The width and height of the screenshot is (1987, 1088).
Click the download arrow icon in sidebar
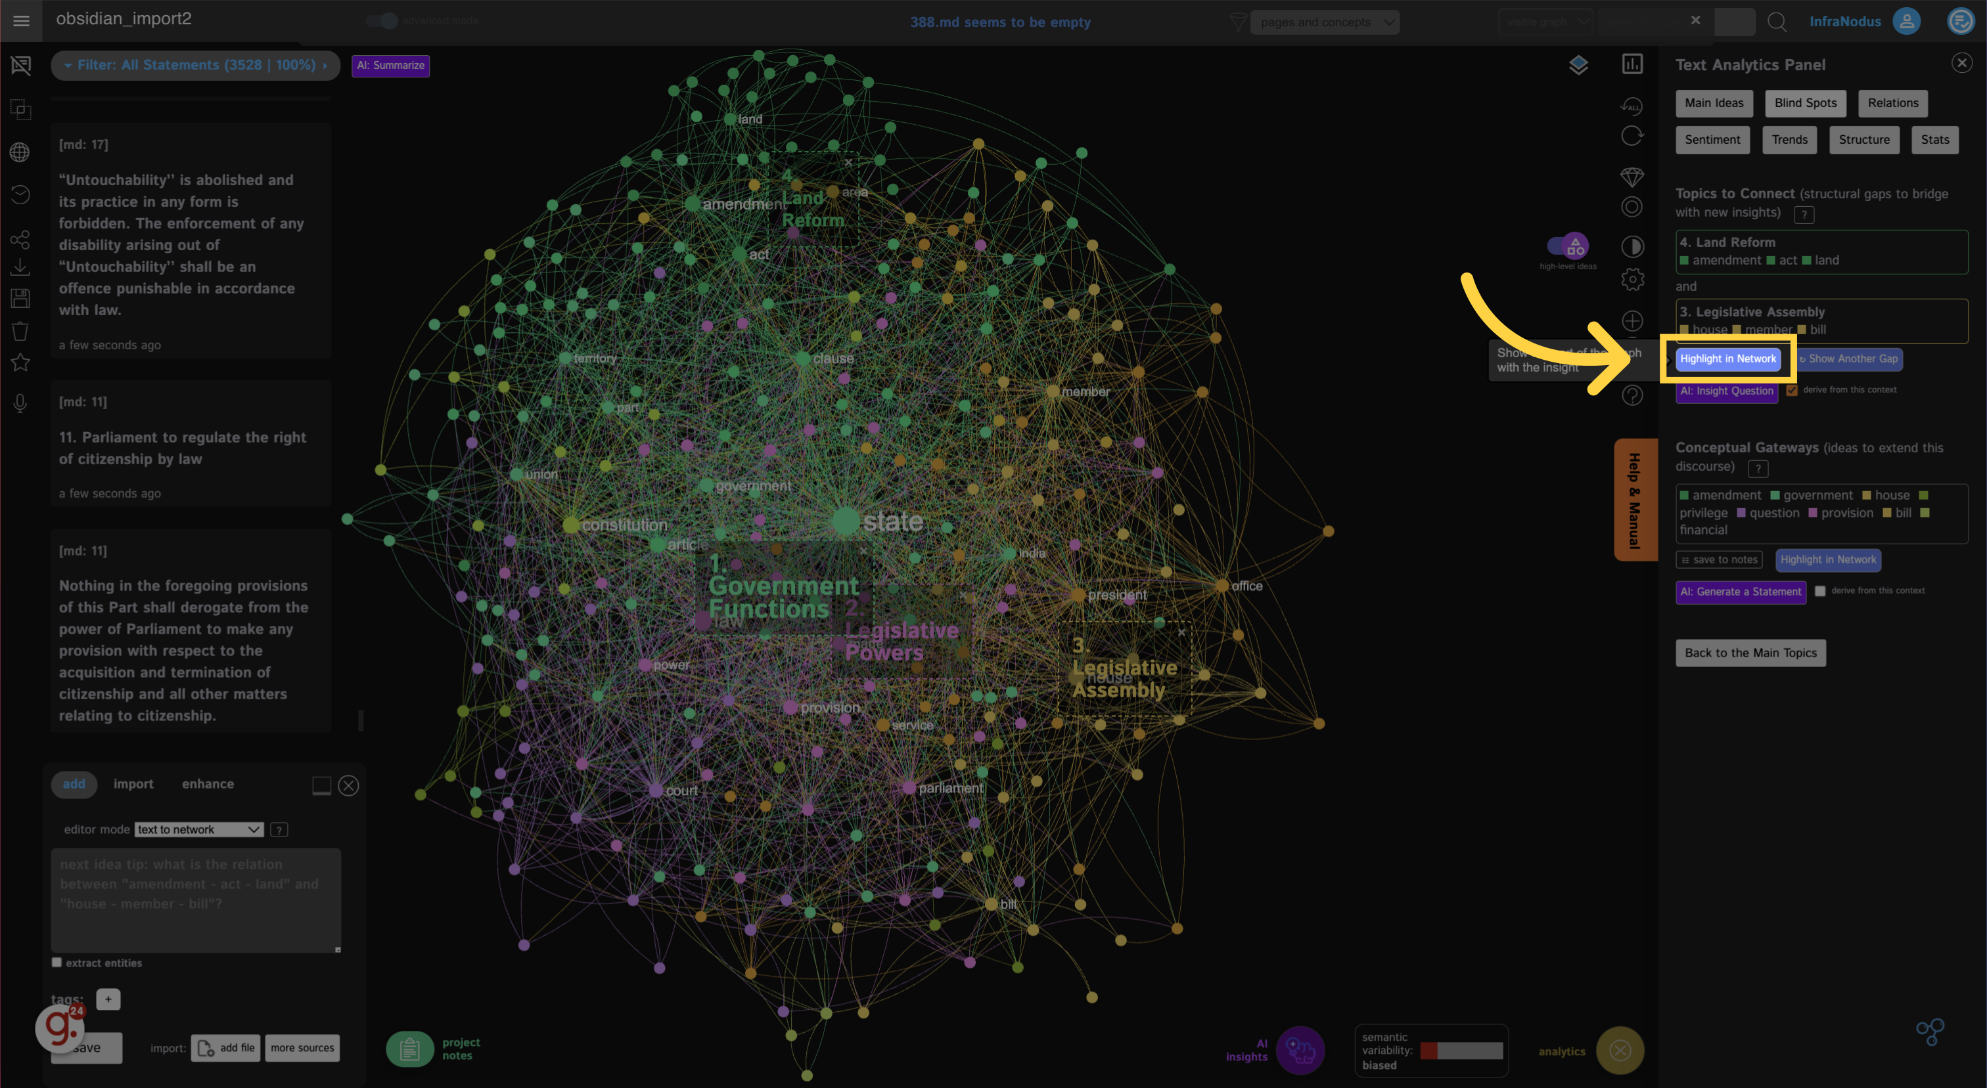[20, 267]
